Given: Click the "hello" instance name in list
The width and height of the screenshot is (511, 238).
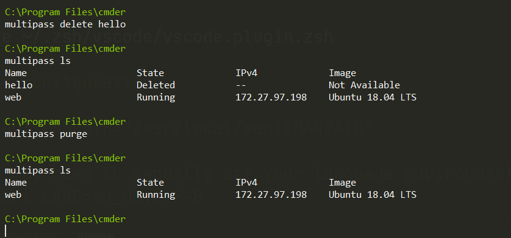Looking at the screenshot, I should coord(18,85).
